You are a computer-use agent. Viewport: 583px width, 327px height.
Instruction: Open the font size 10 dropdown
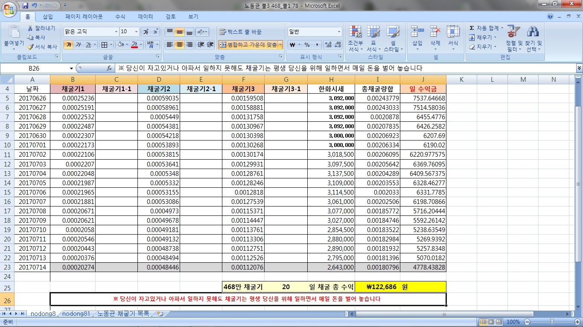[137, 32]
